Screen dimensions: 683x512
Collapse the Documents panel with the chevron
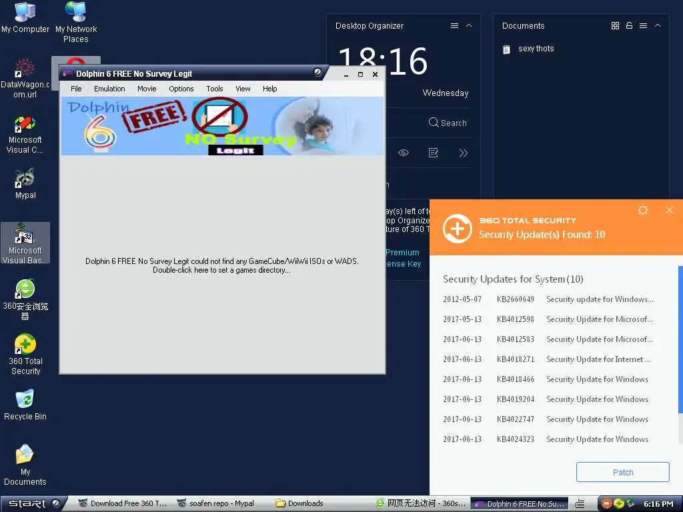click(657, 26)
